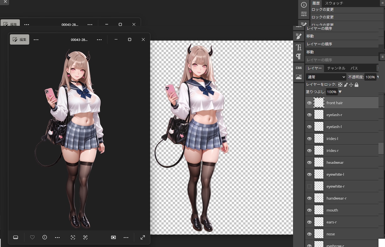Open dots menu left of fullscreen icon in Photos

click(x=126, y=237)
